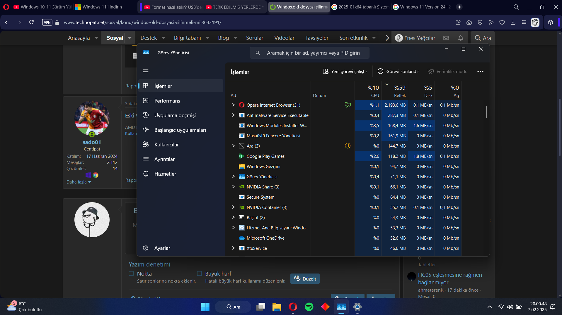Click the Opera Internet Browser process icon
Screen dimensions: 562x315
(242, 105)
